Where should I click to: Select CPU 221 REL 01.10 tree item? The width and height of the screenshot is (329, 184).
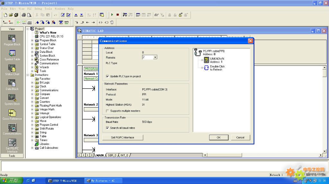click(51, 36)
